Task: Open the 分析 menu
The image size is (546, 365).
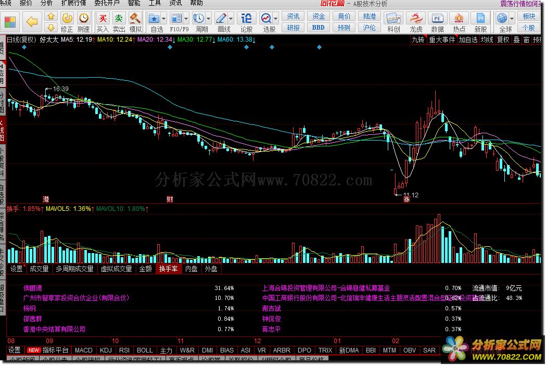Action: (47, 3)
